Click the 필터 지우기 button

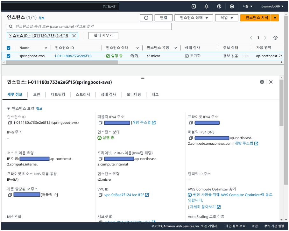pyautogui.click(x=103, y=36)
